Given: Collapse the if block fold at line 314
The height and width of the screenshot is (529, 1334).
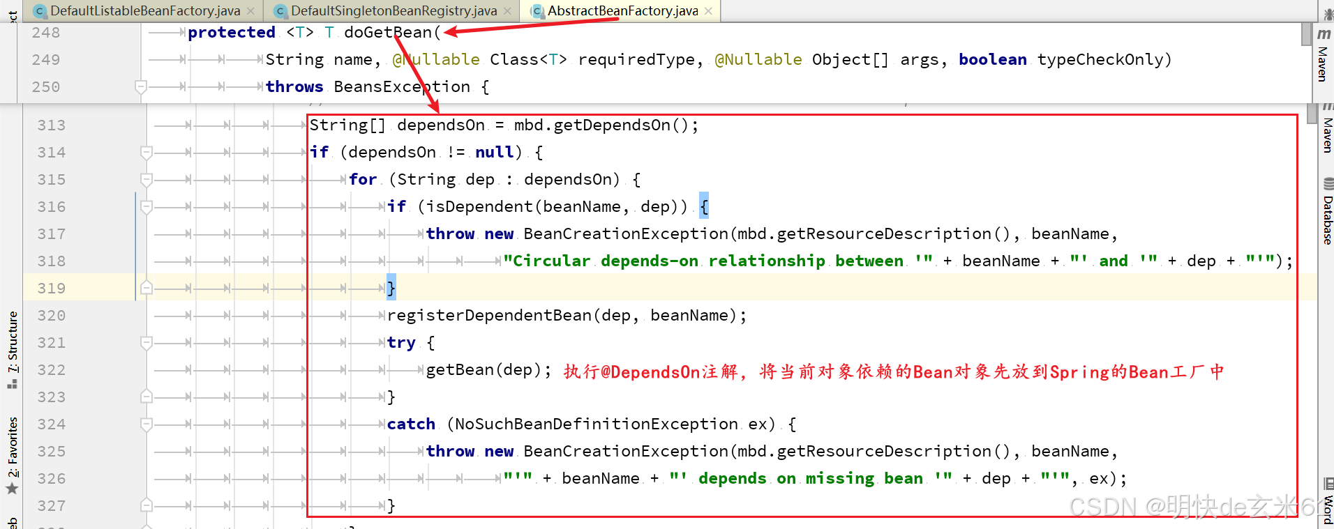Looking at the screenshot, I should point(147,153).
